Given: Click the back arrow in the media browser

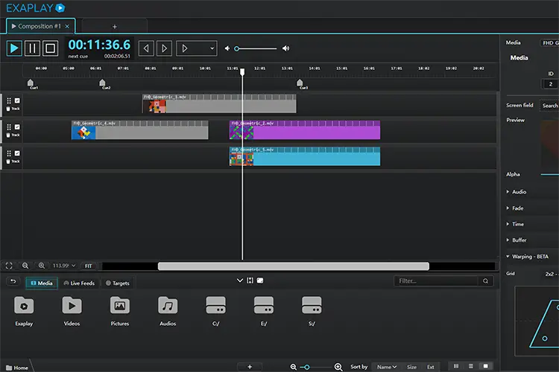Looking at the screenshot, I should click(x=13, y=281).
